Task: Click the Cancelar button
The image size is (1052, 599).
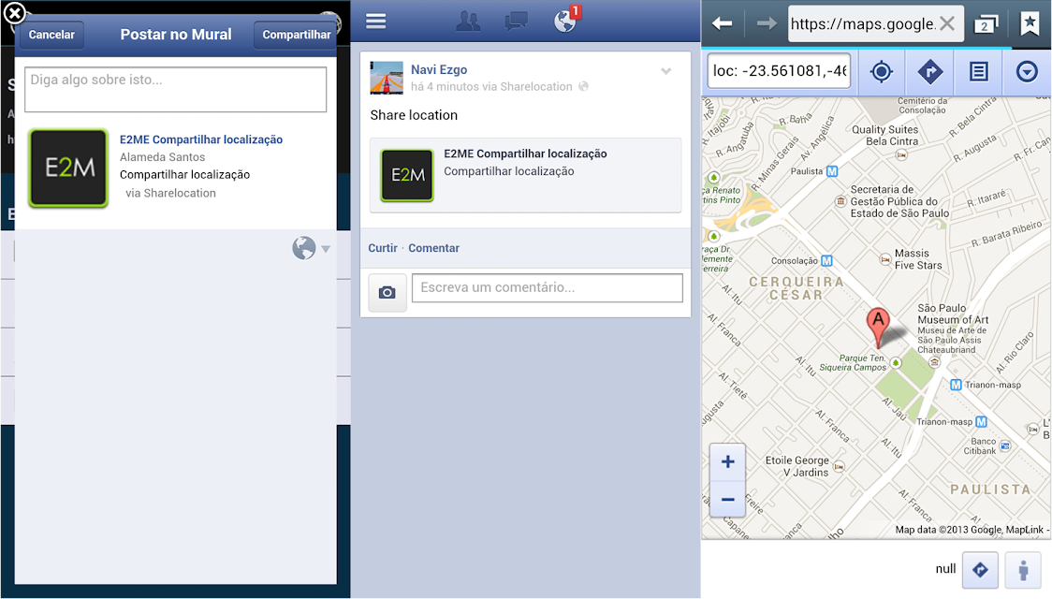Action: pyautogui.click(x=51, y=35)
